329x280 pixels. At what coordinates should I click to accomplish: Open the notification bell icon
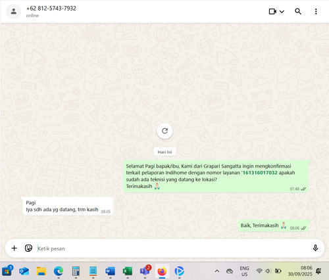tap(318, 271)
